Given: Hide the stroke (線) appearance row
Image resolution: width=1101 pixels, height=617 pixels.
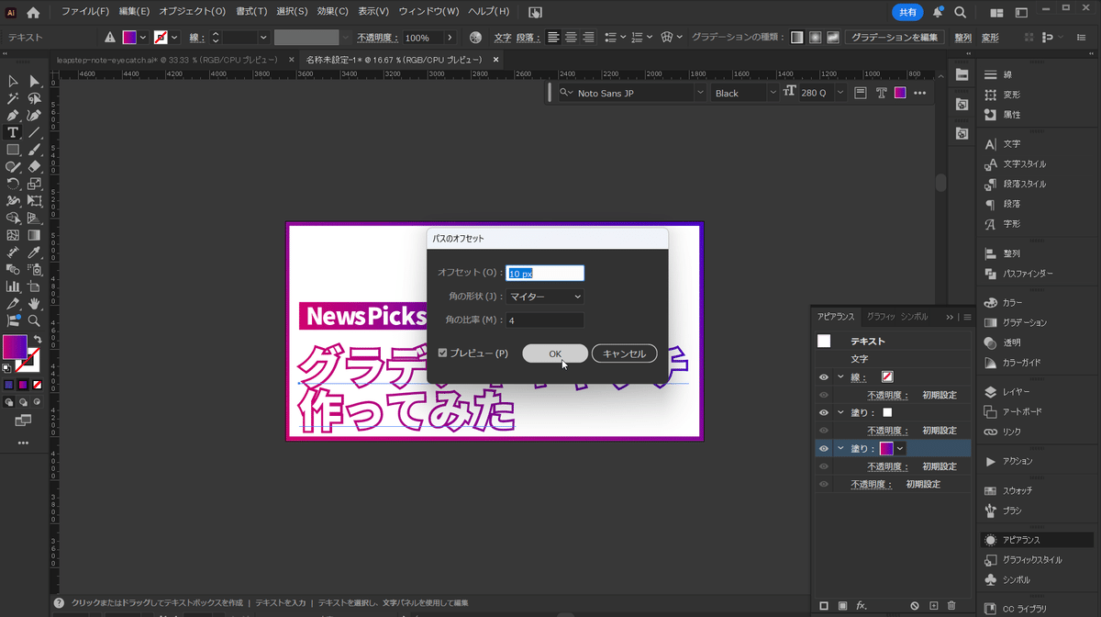Looking at the screenshot, I should coord(824,376).
